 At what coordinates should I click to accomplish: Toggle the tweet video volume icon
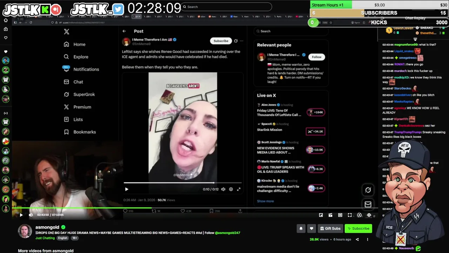[x=223, y=189]
